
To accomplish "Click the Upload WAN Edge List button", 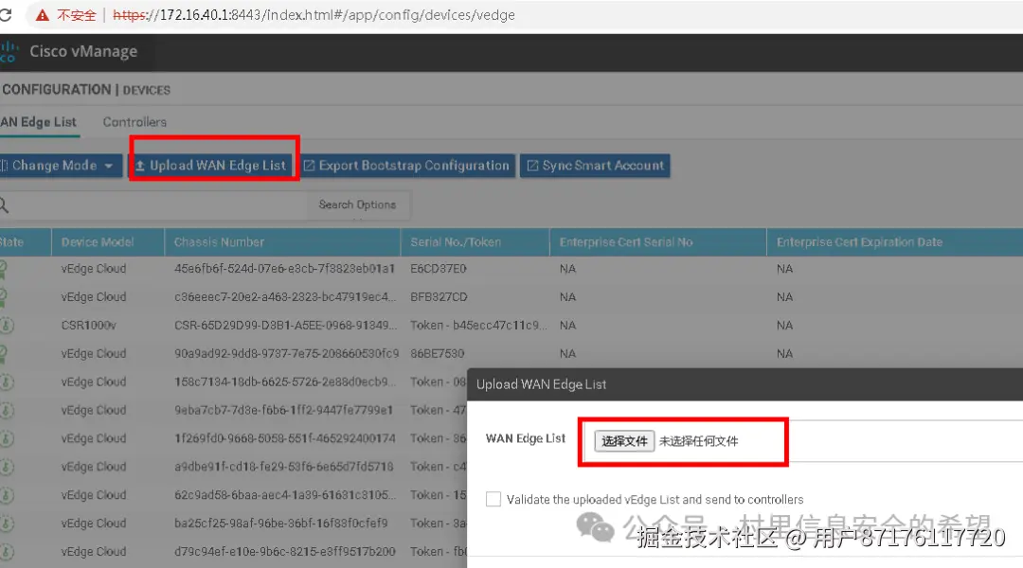I will click(211, 166).
